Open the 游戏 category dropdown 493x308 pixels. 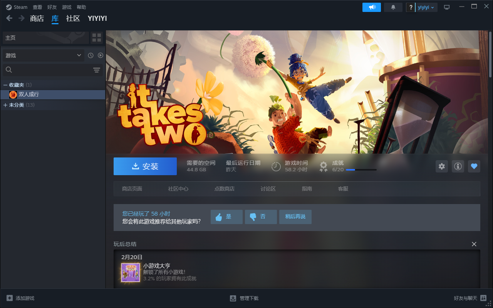(43, 55)
